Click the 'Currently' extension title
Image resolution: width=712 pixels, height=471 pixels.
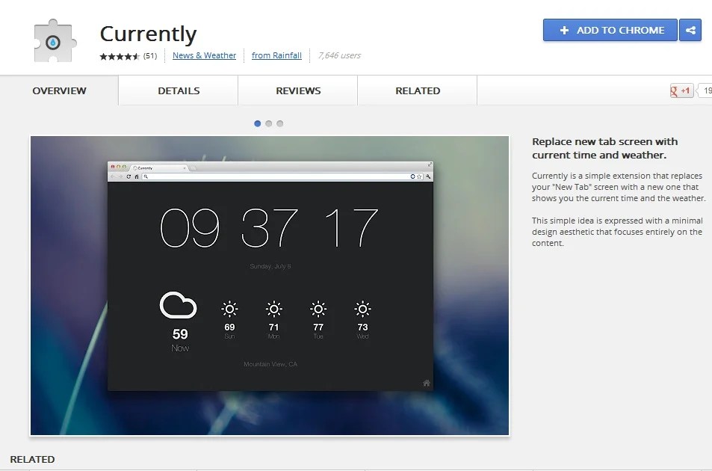148,34
